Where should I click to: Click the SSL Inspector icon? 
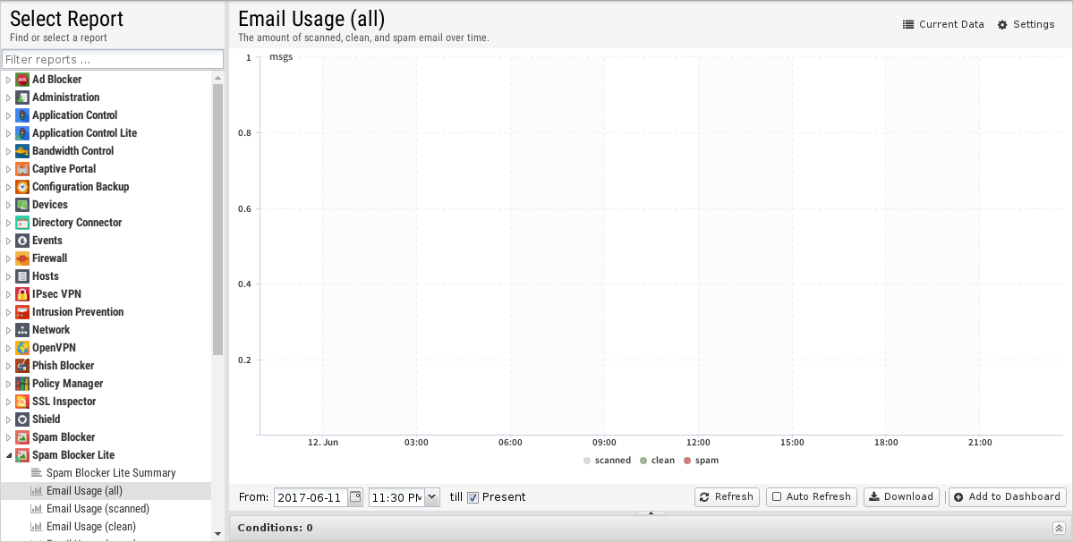click(x=21, y=402)
